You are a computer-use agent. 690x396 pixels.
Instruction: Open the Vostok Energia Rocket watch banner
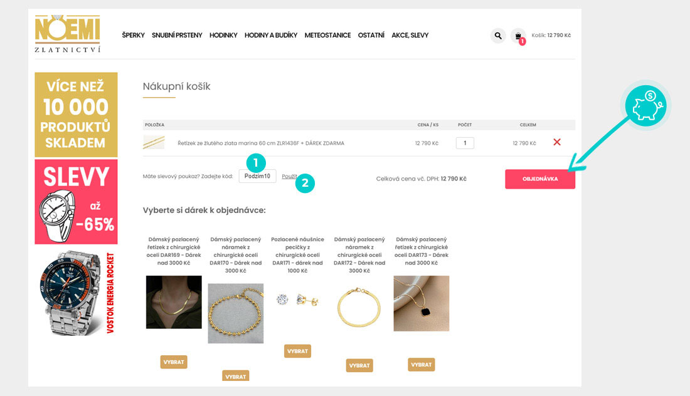pos(76,294)
